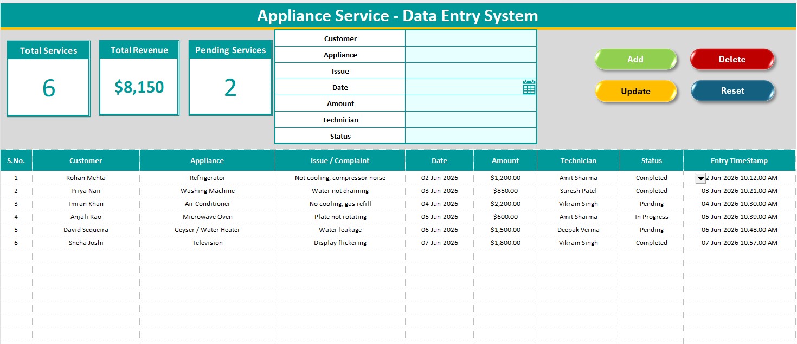
Task: Select the David Sequeira customer cell
Action: click(x=86, y=230)
